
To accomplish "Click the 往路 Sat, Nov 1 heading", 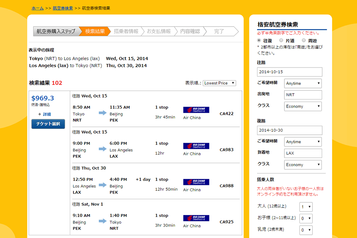I will (x=88, y=204).
